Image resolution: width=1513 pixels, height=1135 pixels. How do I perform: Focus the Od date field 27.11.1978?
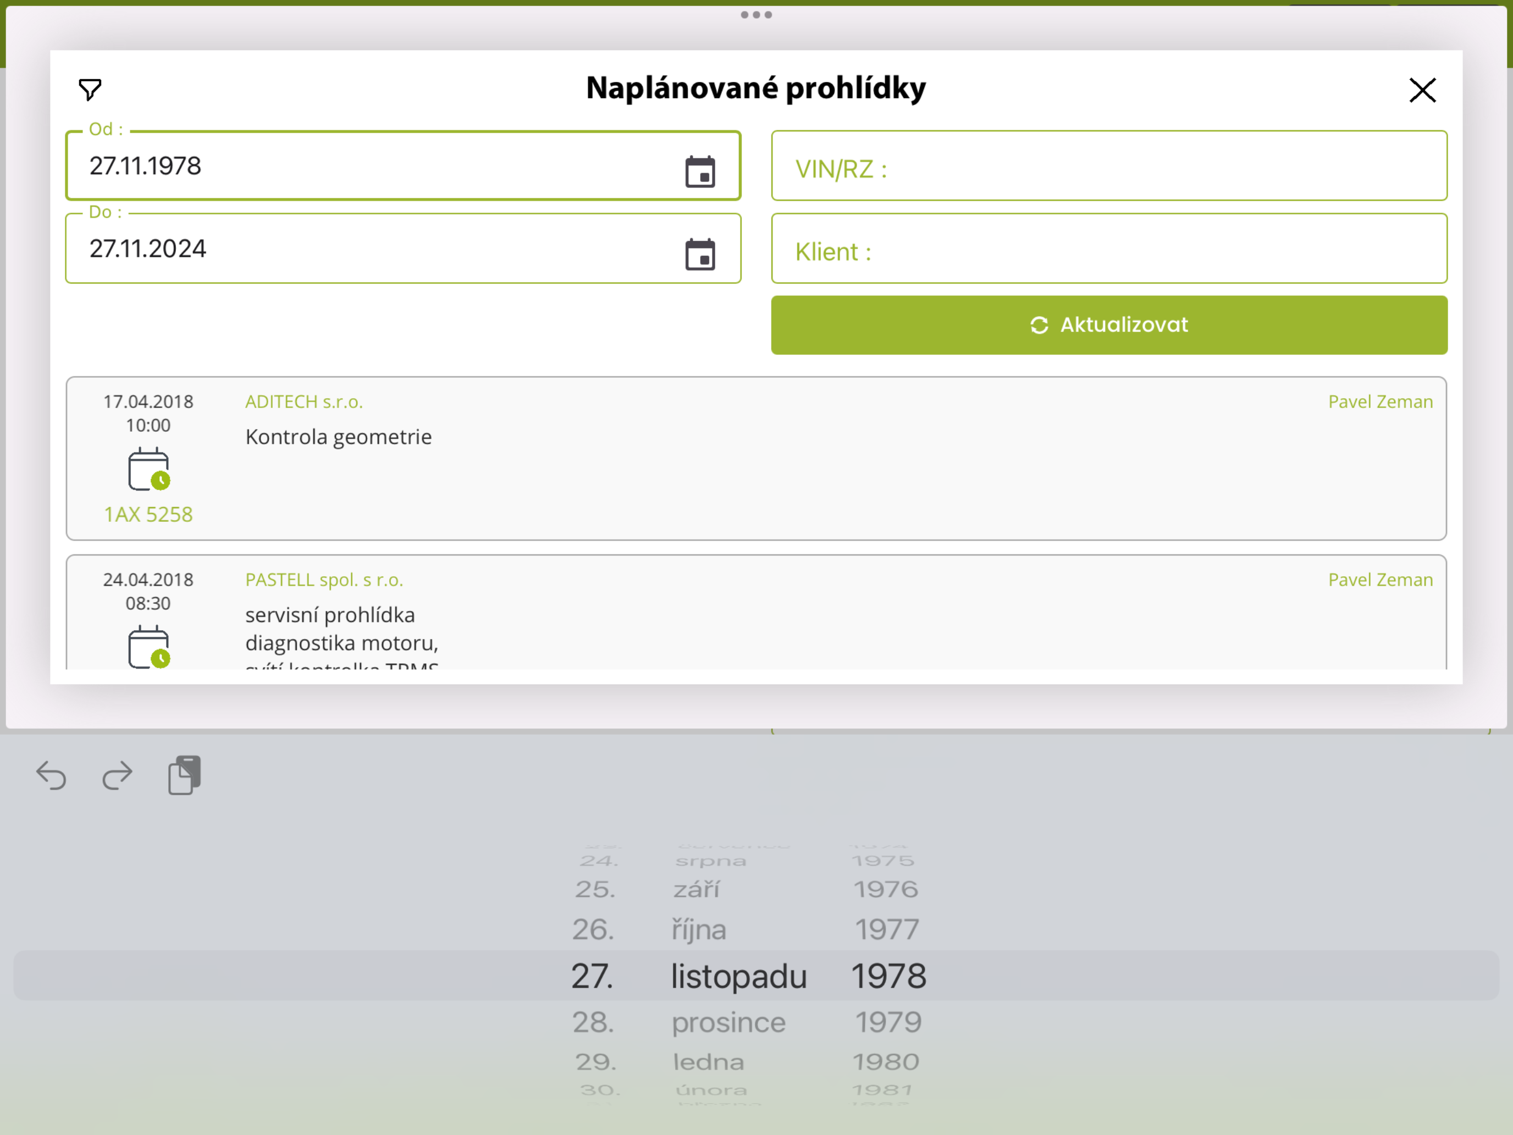coord(403,166)
